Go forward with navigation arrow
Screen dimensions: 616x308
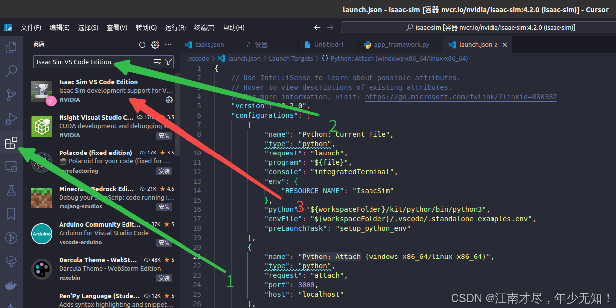[x=331, y=28]
